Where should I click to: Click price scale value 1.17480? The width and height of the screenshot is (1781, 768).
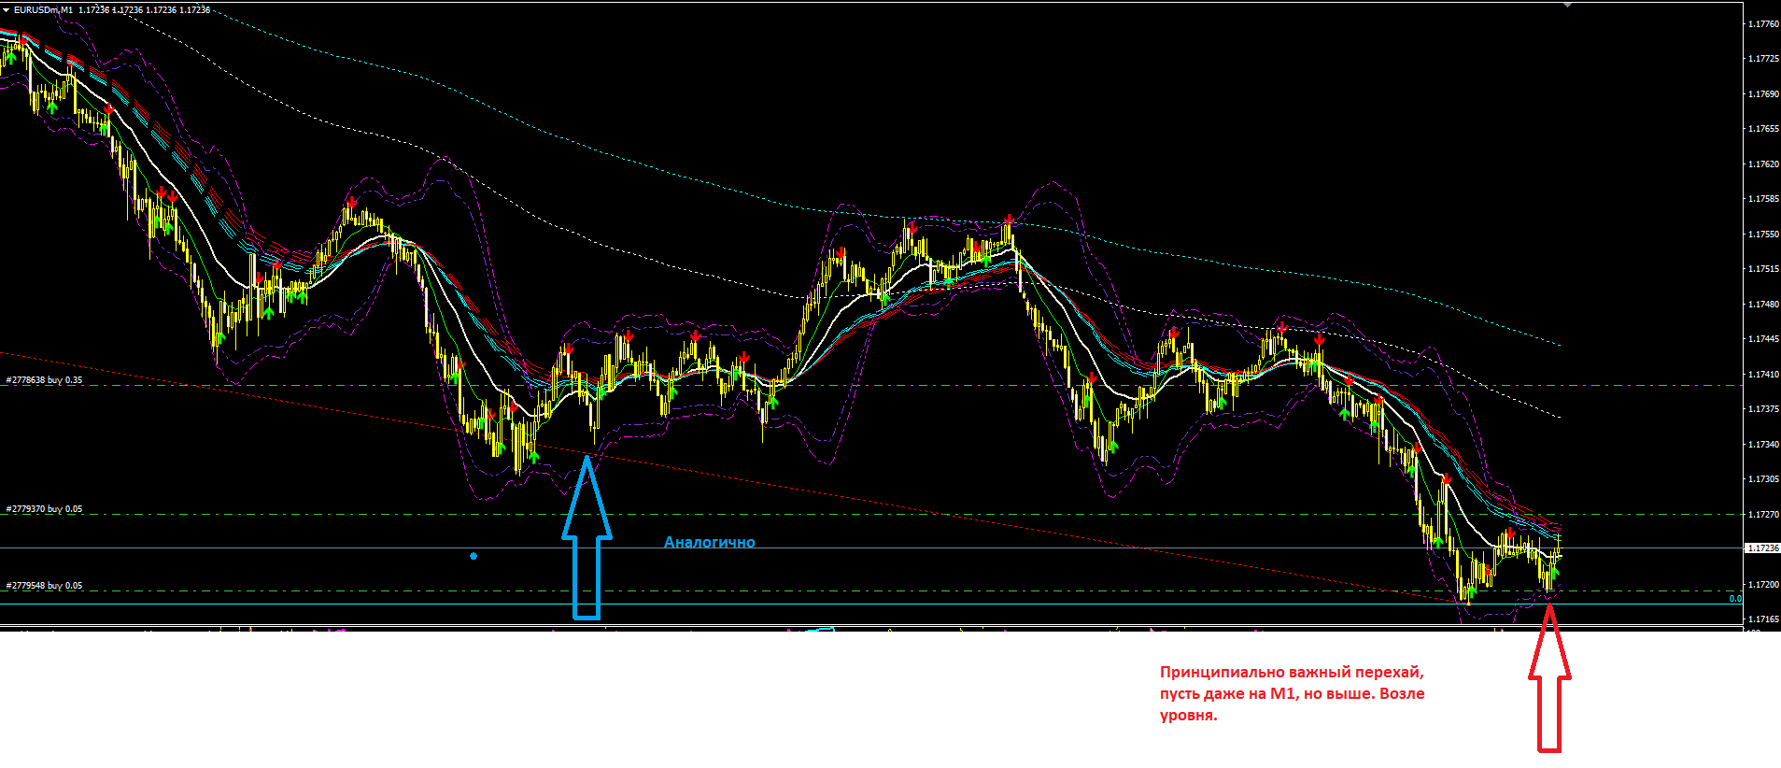click(1763, 305)
